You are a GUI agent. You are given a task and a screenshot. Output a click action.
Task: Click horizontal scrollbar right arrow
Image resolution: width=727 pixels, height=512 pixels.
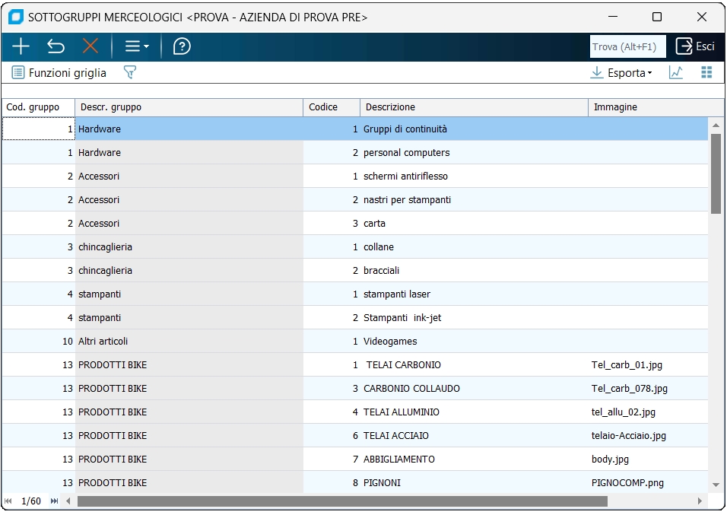pyautogui.click(x=700, y=501)
